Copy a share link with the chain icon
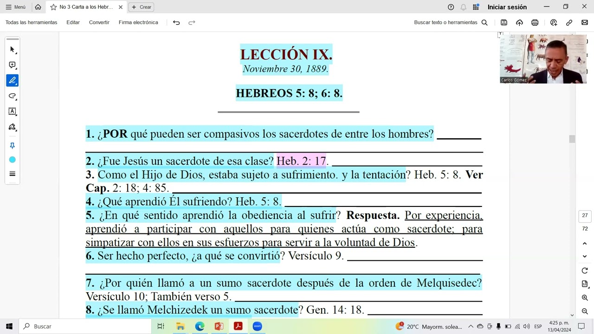Viewport: 594px width, 334px height. [569, 22]
